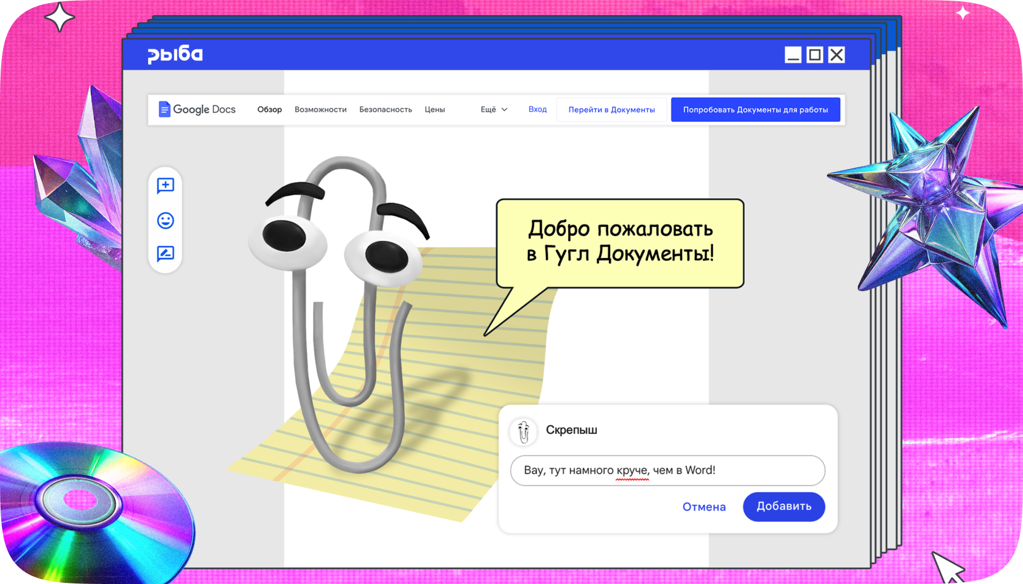Open the Цены page
1023x584 pixels.
click(x=435, y=109)
